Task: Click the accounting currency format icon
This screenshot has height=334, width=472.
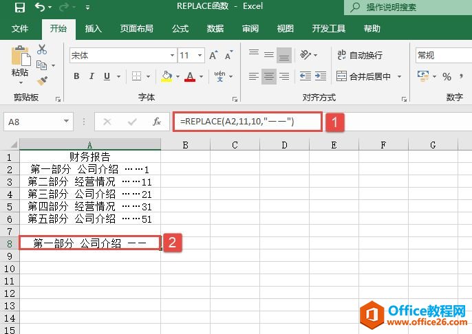Action: pyautogui.click(x=423, y=76)
